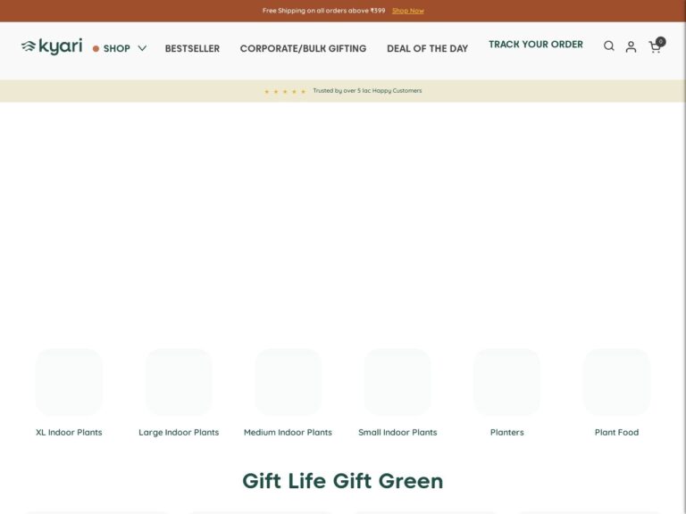Click the Kyari logo
The image size is (686, 514).
click(x=52, y=46)
